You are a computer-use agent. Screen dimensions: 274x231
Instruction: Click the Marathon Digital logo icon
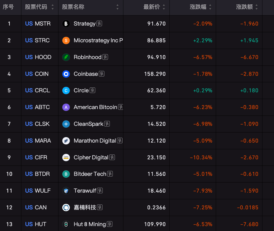[66, 141]
